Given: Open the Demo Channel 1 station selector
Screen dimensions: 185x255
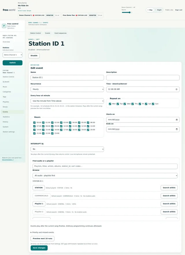Looking at the screenshot, I should click(12, 55).
